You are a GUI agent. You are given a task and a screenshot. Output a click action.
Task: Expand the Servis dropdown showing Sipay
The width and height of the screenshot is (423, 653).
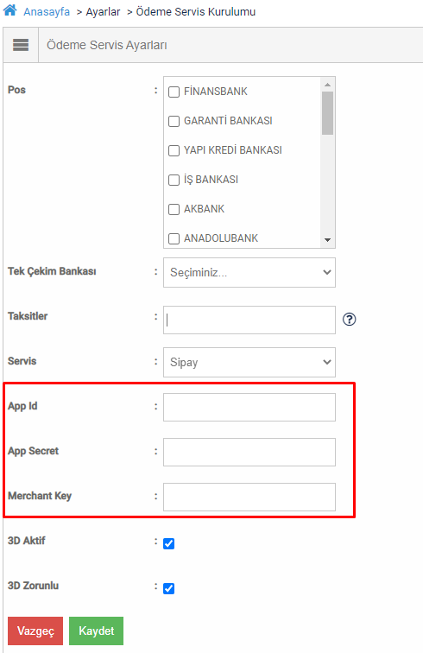(x=249, y=362)
